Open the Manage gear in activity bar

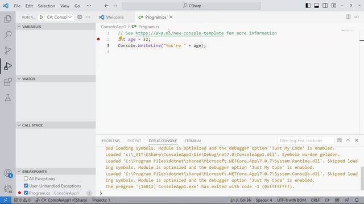tap(7, 189)
